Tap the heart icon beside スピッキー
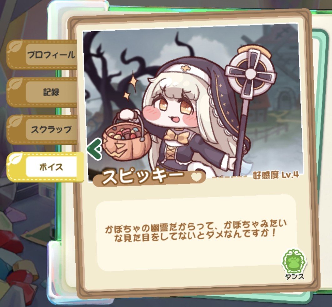332x307 pixels. click(196, 177)
